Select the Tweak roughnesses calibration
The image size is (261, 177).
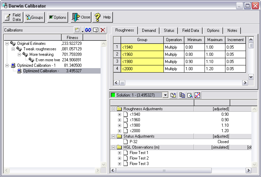click(40, 49)
